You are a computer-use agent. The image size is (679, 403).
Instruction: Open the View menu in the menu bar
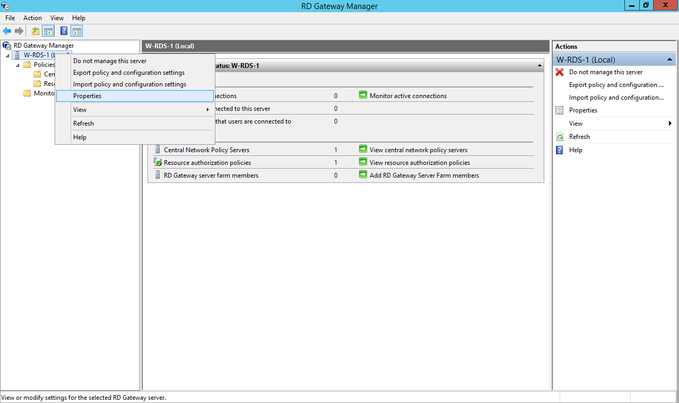coord(57,18)
